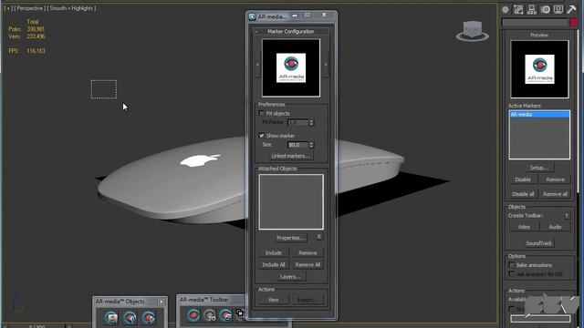Click the Include All button
Screen dimensions: 584x328
coord(274,265)
